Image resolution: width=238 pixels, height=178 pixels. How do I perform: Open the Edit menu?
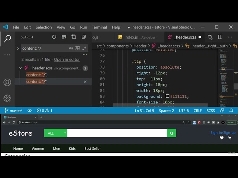[27, 27]
